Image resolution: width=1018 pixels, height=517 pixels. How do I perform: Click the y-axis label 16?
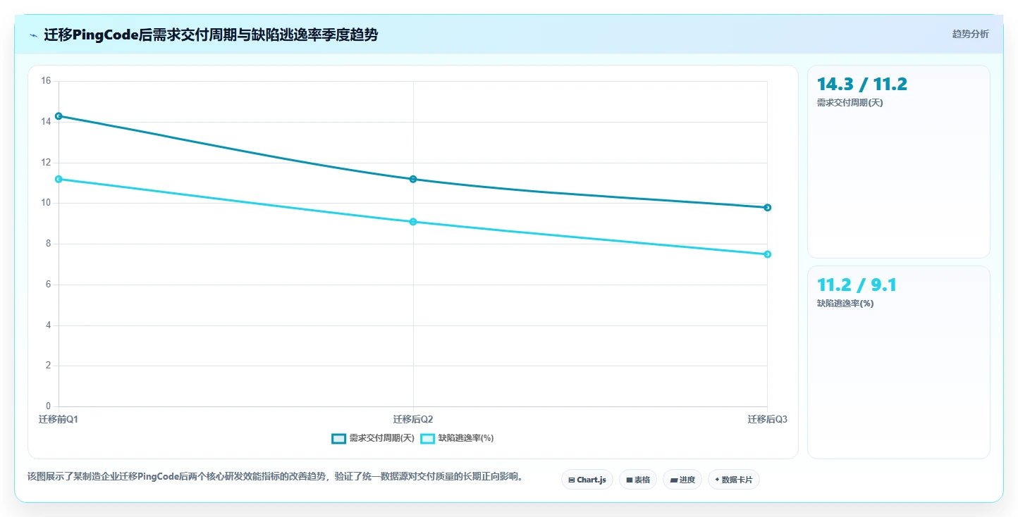[x=47, y=81]
